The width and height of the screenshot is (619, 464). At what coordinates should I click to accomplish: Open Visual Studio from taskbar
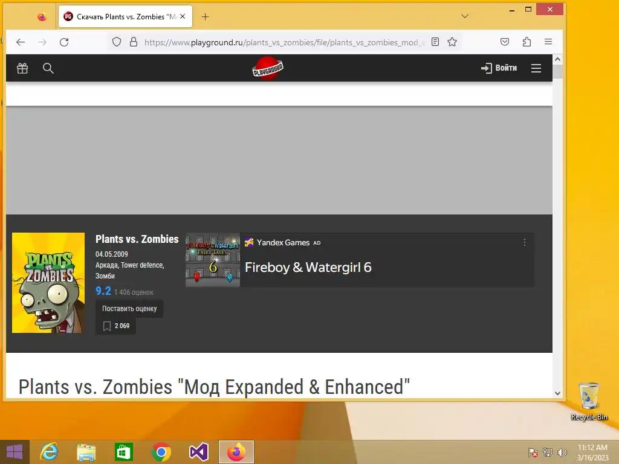tap(198, 452)
